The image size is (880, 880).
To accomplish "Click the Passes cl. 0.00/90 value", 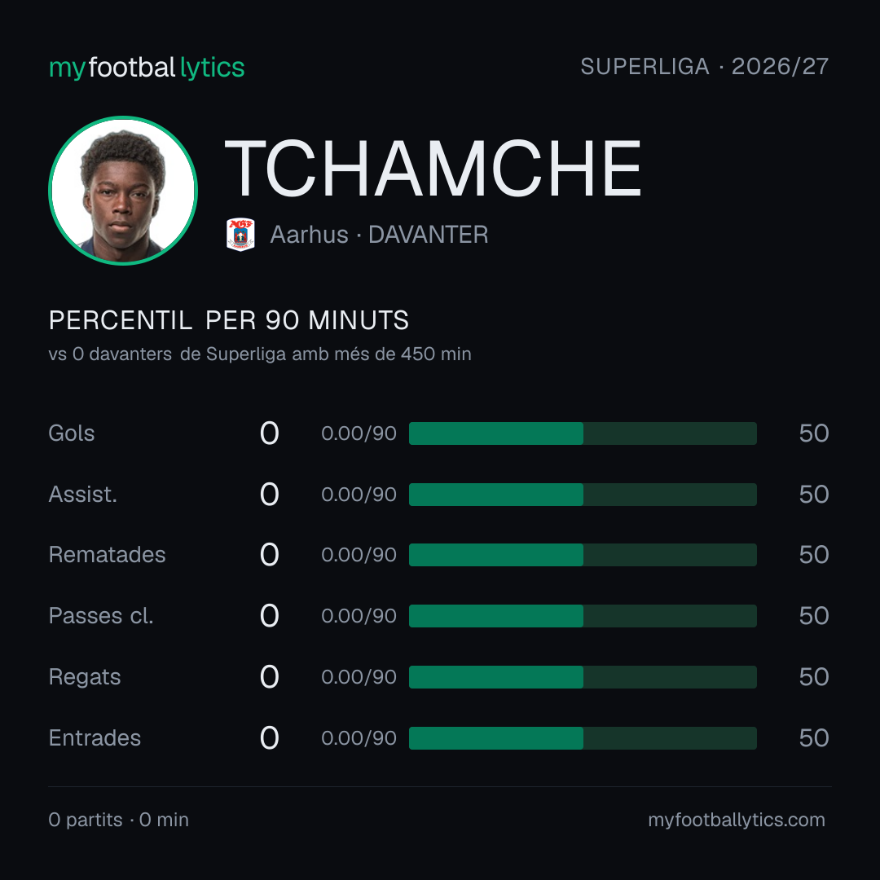I will click(359, 616).
